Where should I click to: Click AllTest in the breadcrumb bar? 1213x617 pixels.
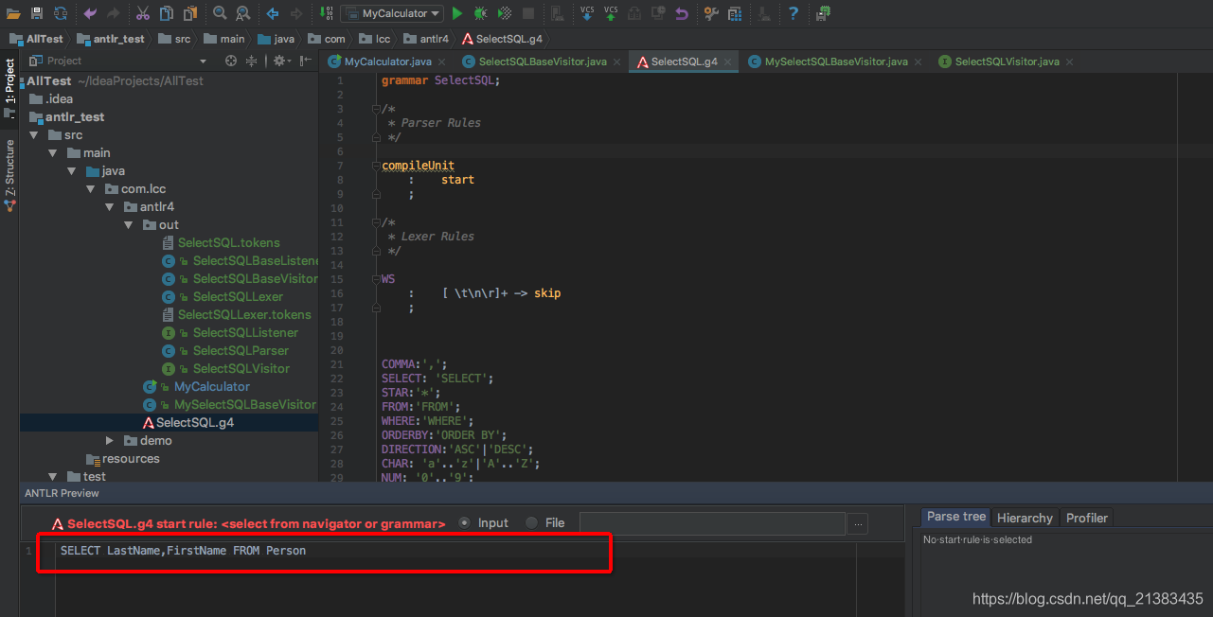pos(36,39)
